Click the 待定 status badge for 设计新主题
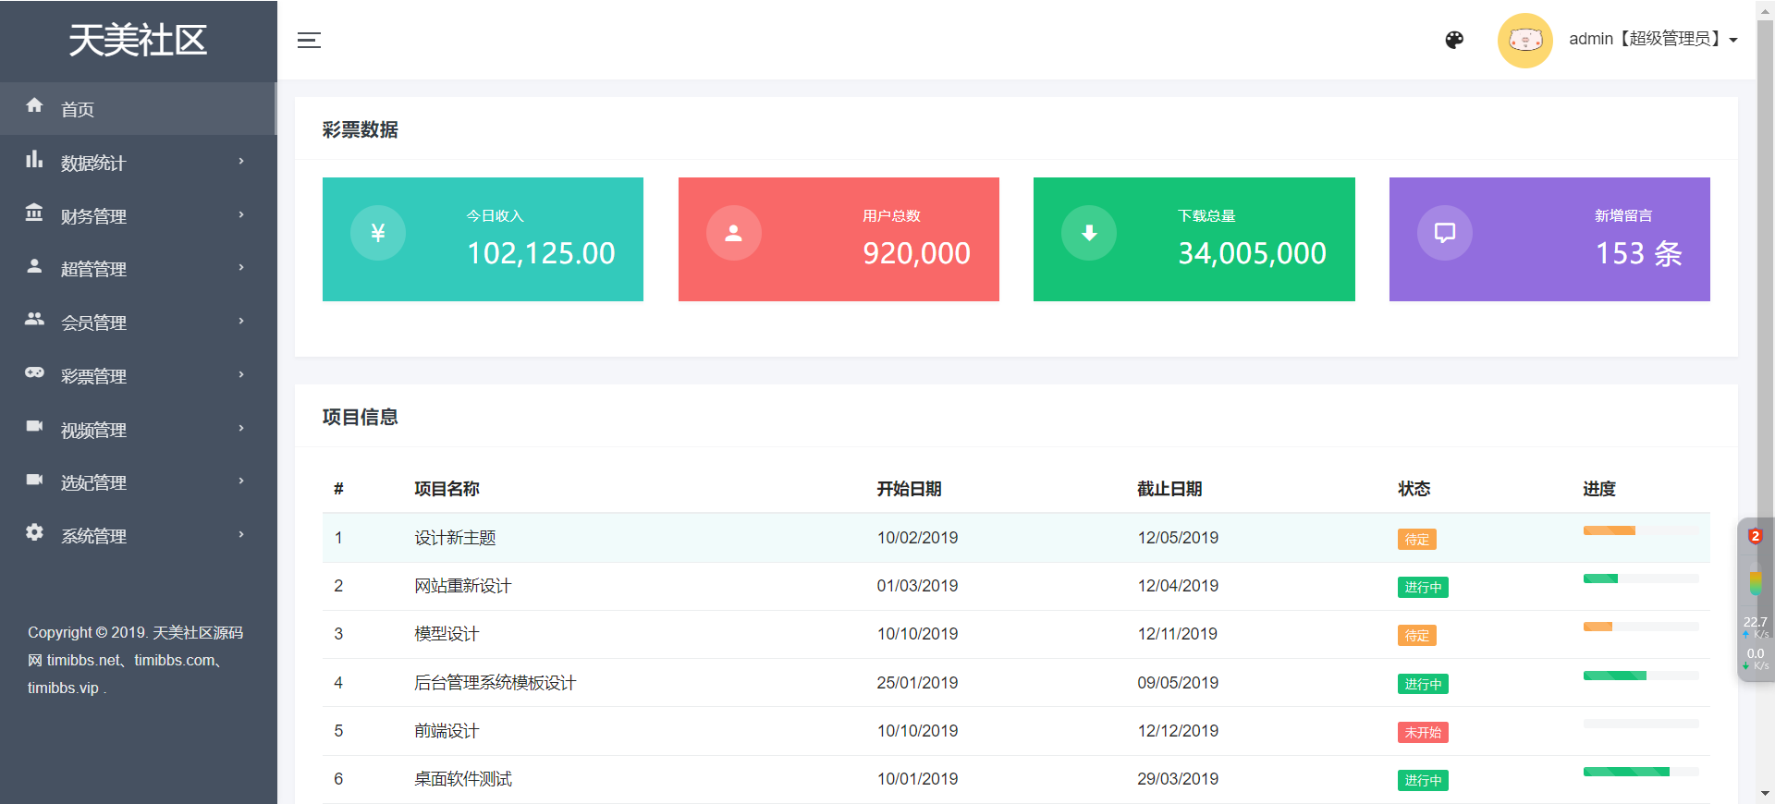The height and width of the screenshot is (804, 1775). [x=1416, y=540]
